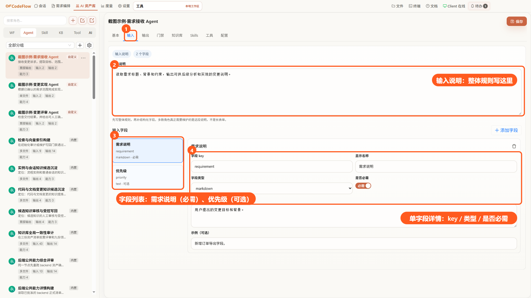
Task: Toggle the 必需 required switch
Action: pyautogui.click(x=363, y=186)
